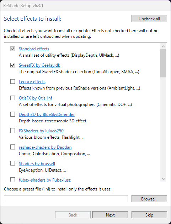This screenshot has width=171, height=224.
Task: Enable the Shaders by brussell checkbox
Action: point(13,163)
